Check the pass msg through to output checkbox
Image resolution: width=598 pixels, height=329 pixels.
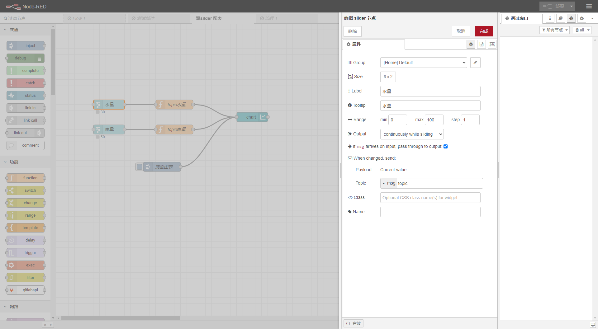click(446, 146)
